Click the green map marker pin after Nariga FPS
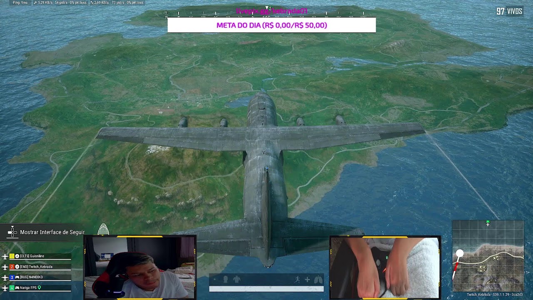 (x=40, y=287)
